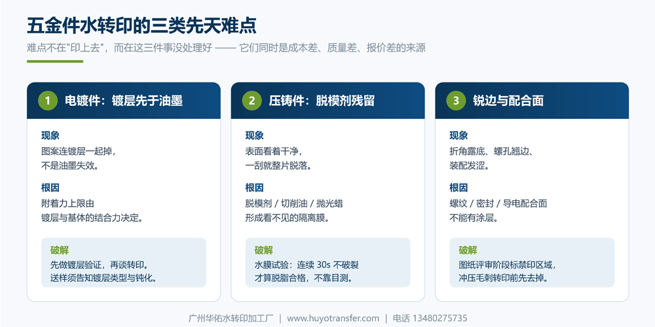Click the text 冲压毛刺转印前先去掉。
Screen dimensions: 655x327
click(503, 278)
